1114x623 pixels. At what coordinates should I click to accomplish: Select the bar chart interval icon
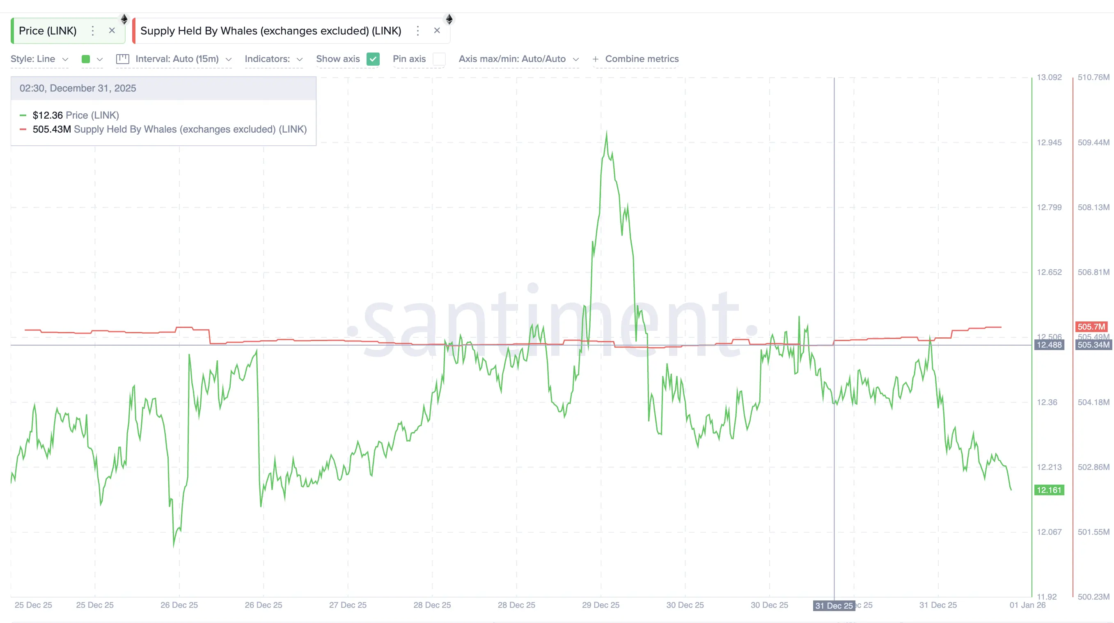[x=122, y=59]
